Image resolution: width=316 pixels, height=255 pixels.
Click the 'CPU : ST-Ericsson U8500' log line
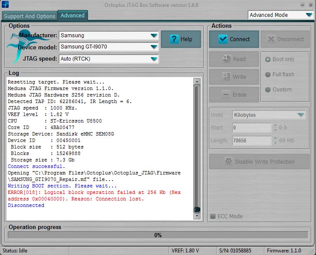coord(55,121)
